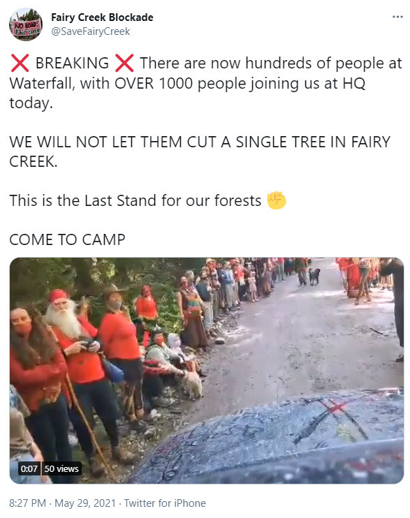The image size is (410, 518).
Task: Click the second red X emoji after BREAKING
Action: coord(124,63)
